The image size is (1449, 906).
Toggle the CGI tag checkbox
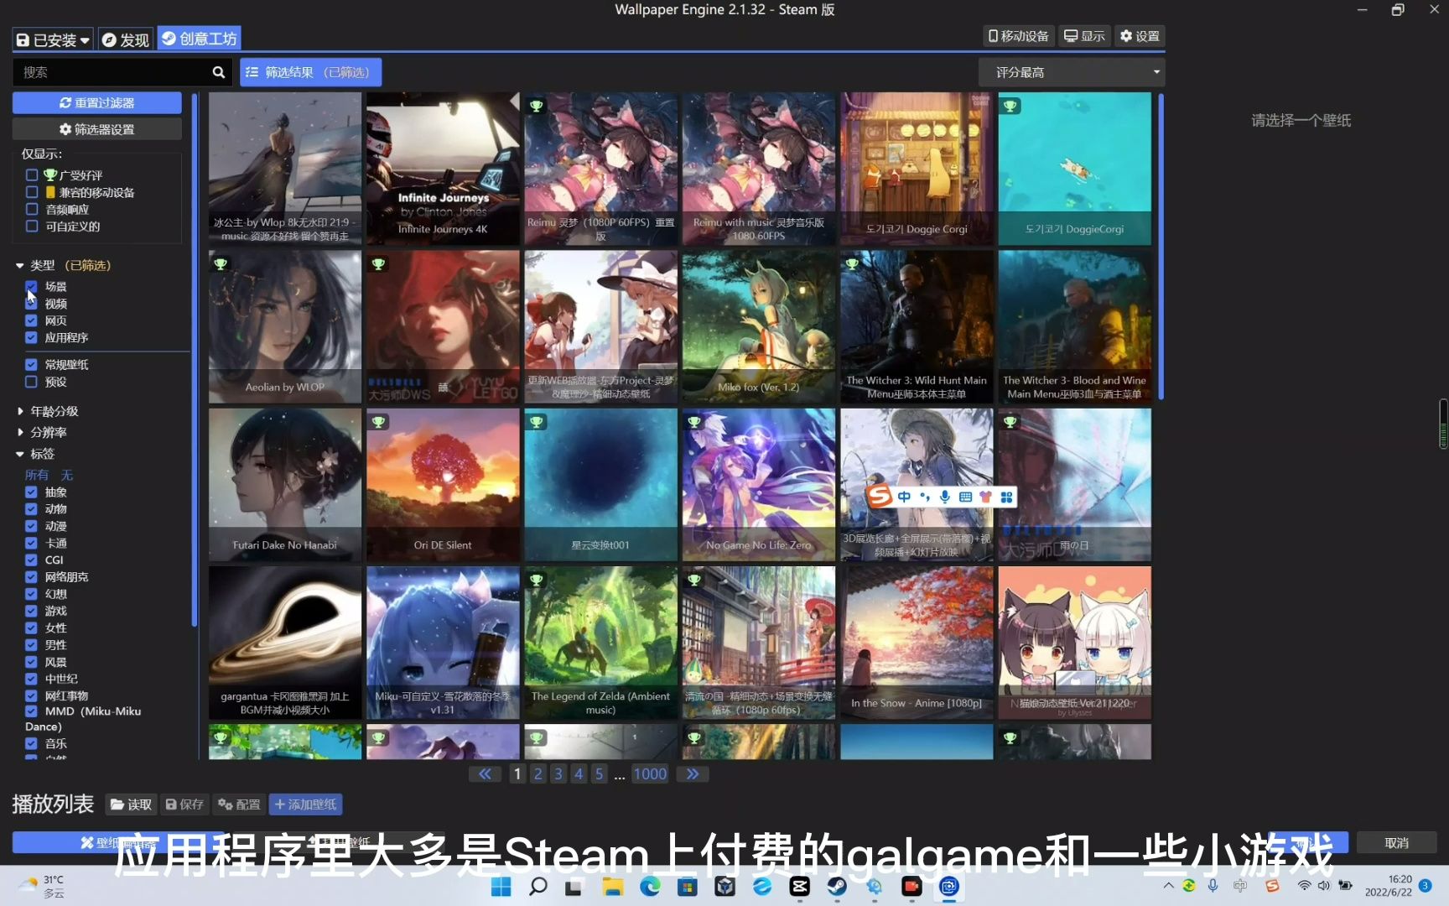(31, 560)
